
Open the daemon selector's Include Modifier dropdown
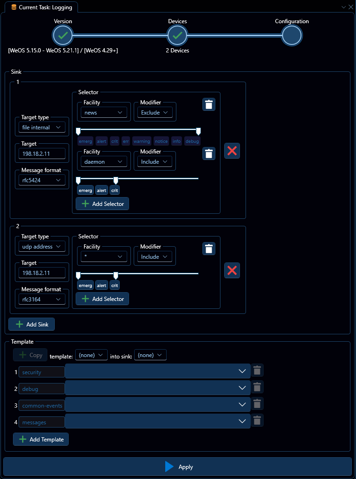[155, 162]
